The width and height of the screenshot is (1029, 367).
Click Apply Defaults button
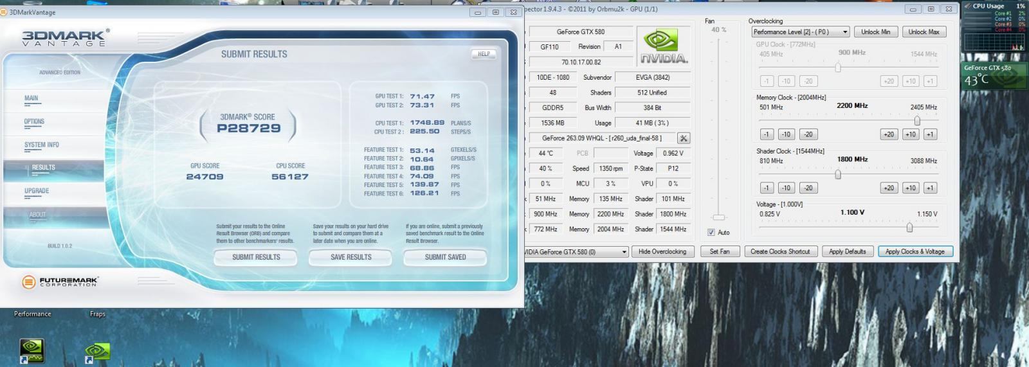[847, 252]
